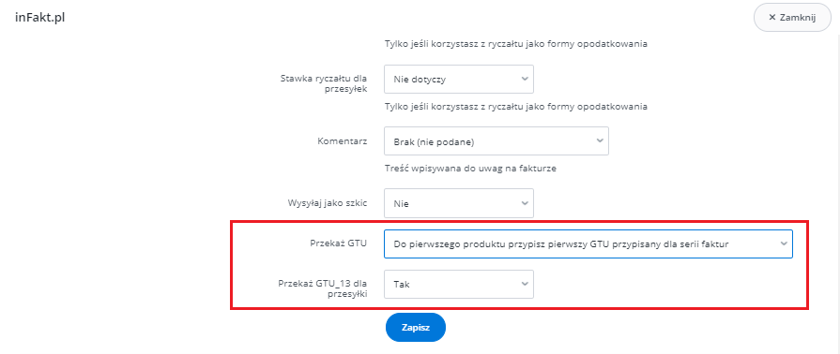Click the chevron arrow of Przekaż GTU dropdown
The width and height of the screenshot is (840, 354).
(x=783, y=243)
